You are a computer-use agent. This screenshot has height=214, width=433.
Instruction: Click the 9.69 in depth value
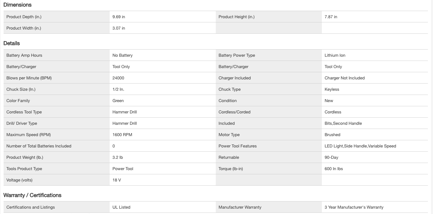click(x=119, y=17)
